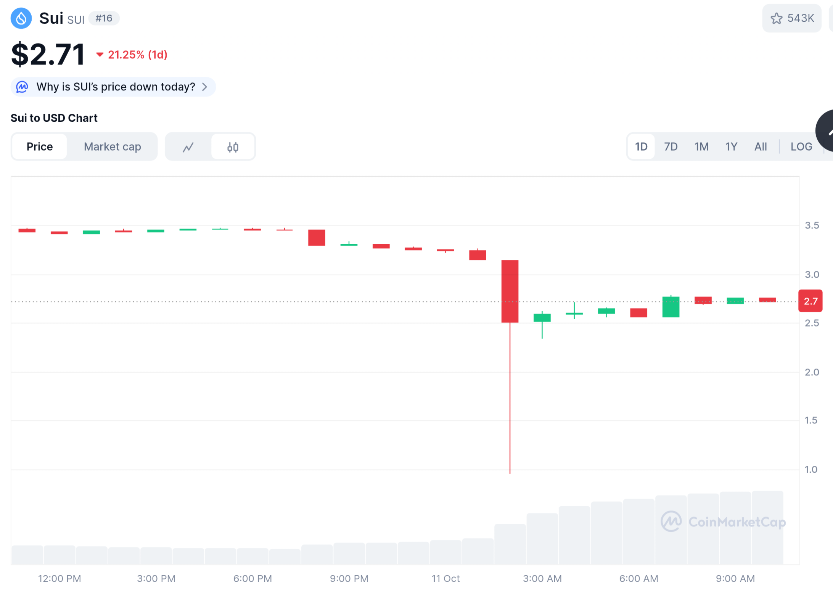Switch to line chart view icon

coord(188,147)
